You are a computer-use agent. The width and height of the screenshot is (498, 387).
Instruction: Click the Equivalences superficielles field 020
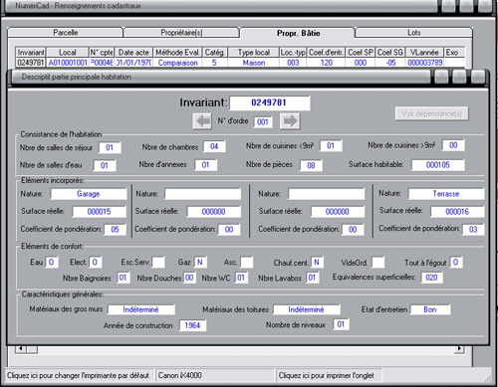[431, 278]
